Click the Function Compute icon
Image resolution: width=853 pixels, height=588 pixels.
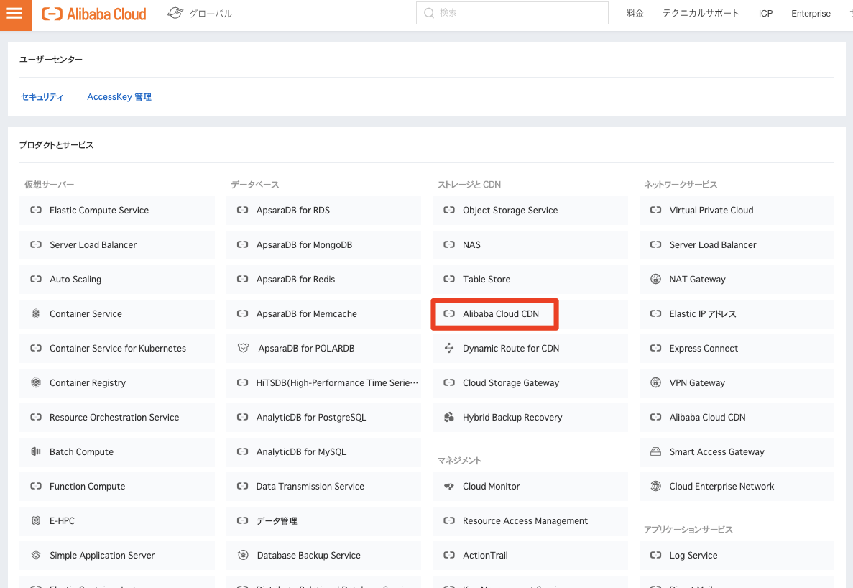(36, 486)
